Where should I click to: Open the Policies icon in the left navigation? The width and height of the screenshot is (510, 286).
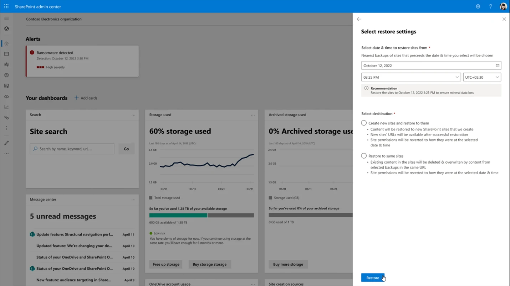tap(6, 64)
